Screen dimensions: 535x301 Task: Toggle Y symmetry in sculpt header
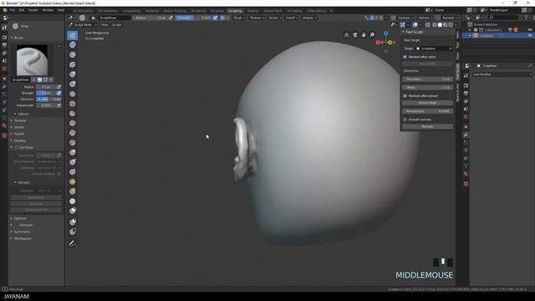(x=377, y=18)
